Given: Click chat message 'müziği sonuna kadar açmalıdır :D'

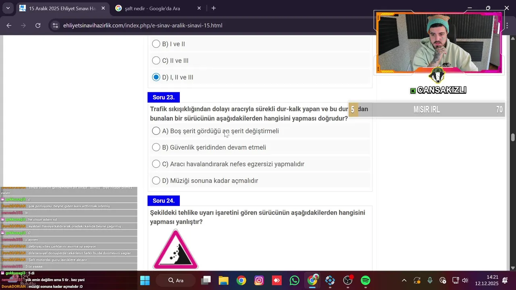Looking at the screenshot, I should pos(56,286).
